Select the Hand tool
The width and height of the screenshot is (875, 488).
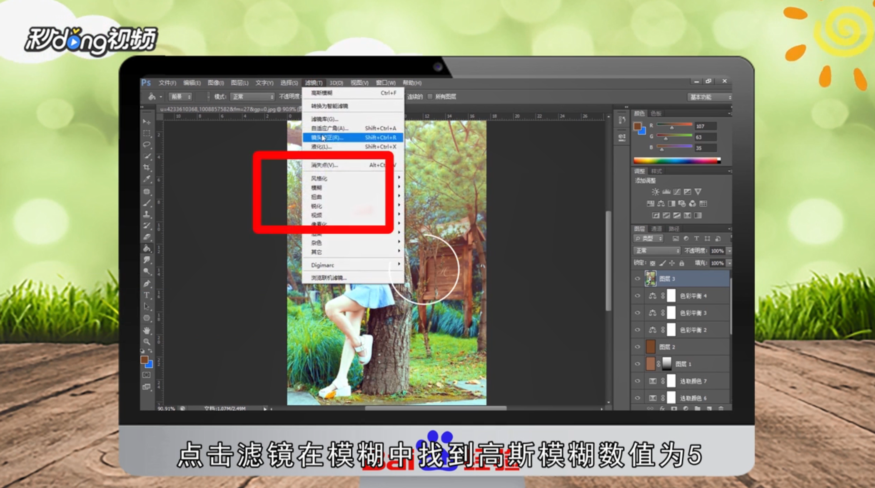147,330
